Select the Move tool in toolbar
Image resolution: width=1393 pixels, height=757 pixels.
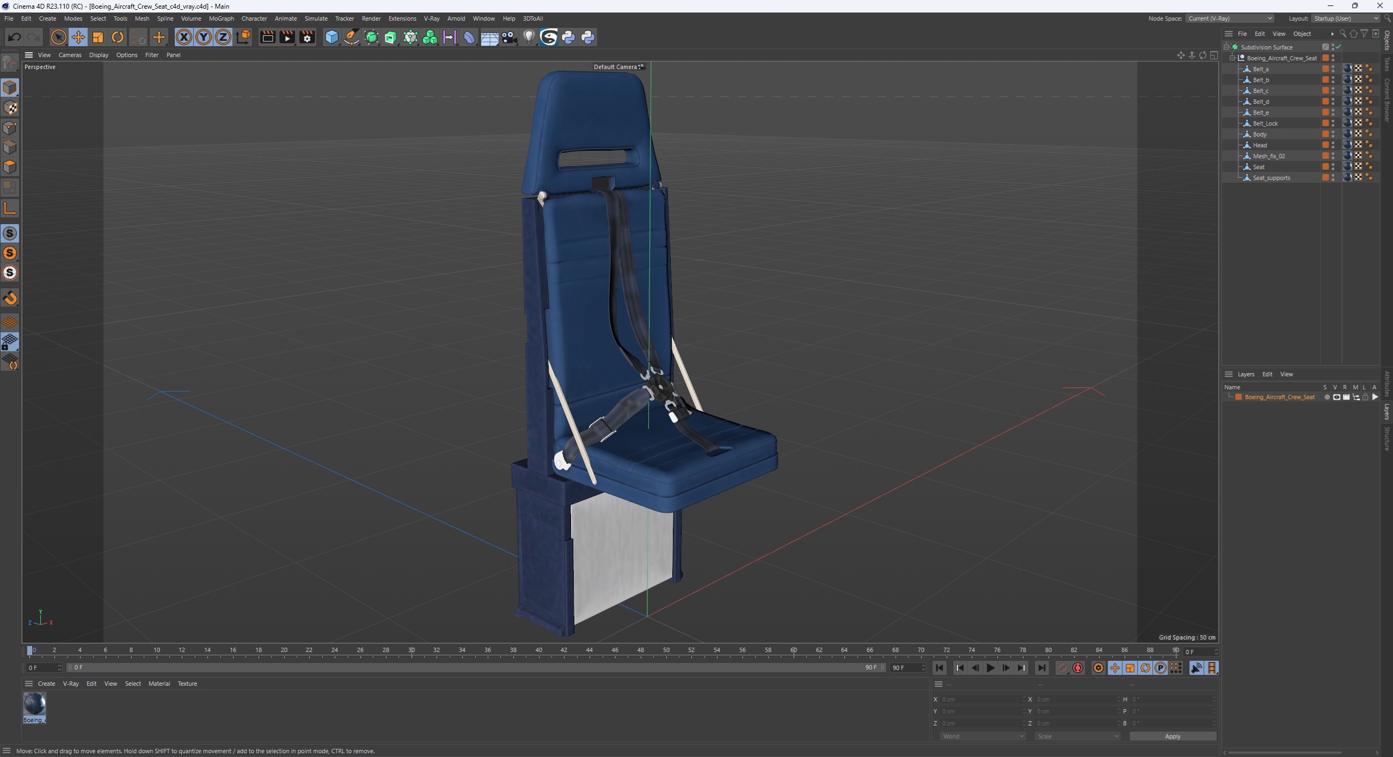[78, 38]
